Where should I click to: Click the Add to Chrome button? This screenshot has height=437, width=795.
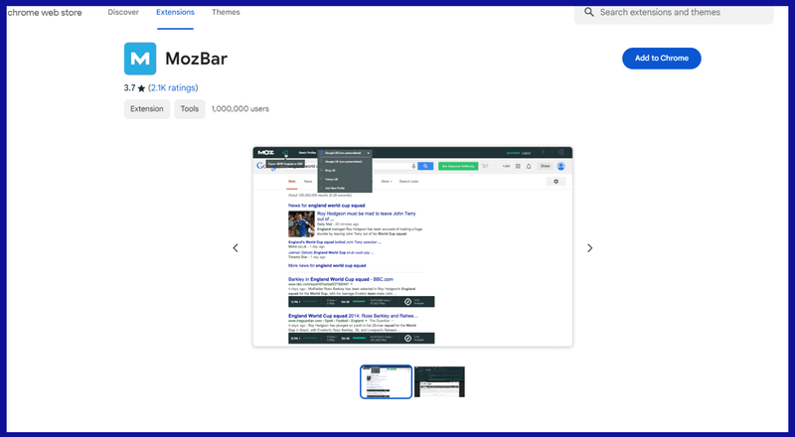[x=661, y=59]
